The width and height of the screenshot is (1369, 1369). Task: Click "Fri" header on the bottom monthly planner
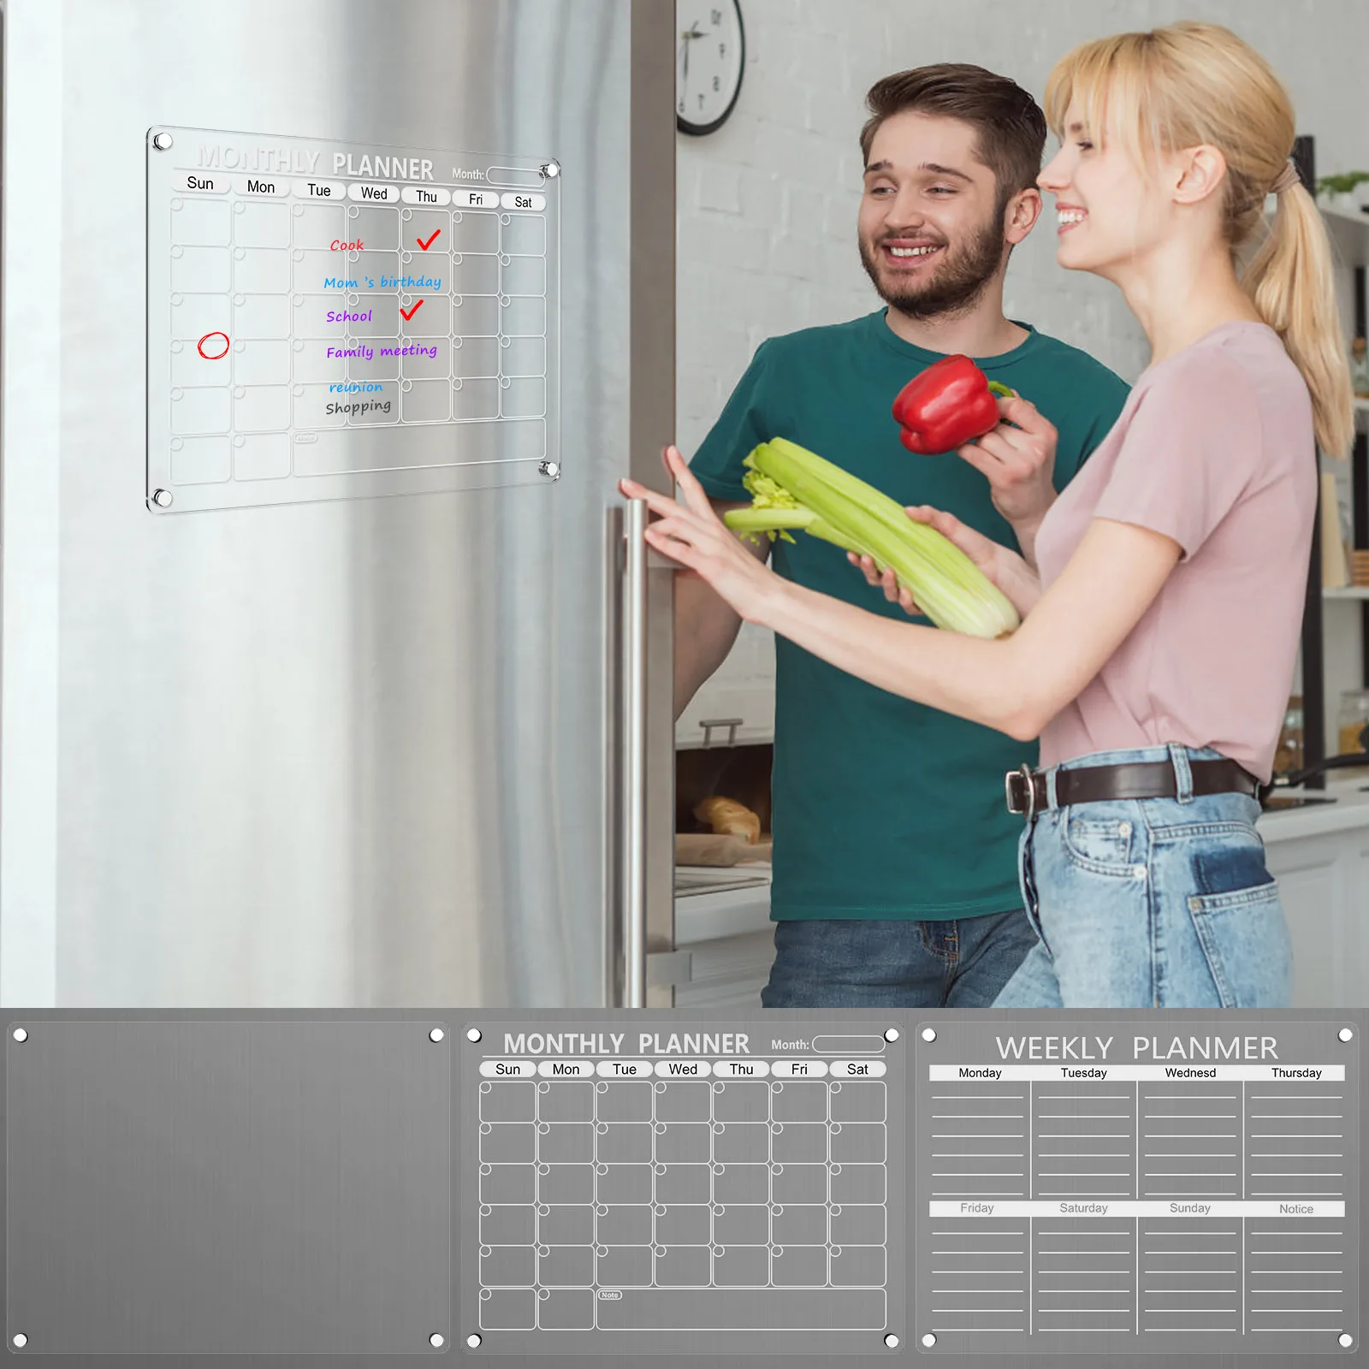click(799, 1069)
